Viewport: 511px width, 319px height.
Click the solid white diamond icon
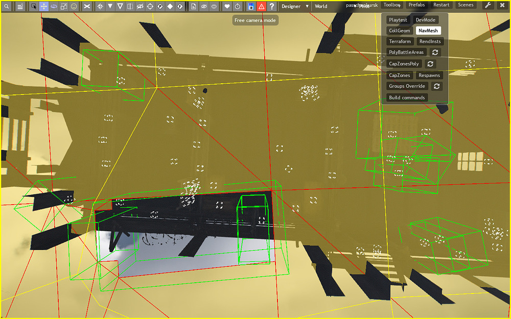[170, 6]
